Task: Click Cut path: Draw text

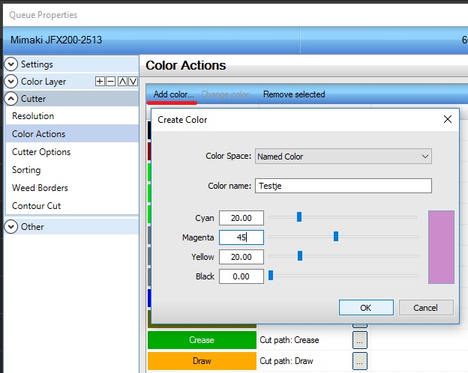Action: coord(286,361)
